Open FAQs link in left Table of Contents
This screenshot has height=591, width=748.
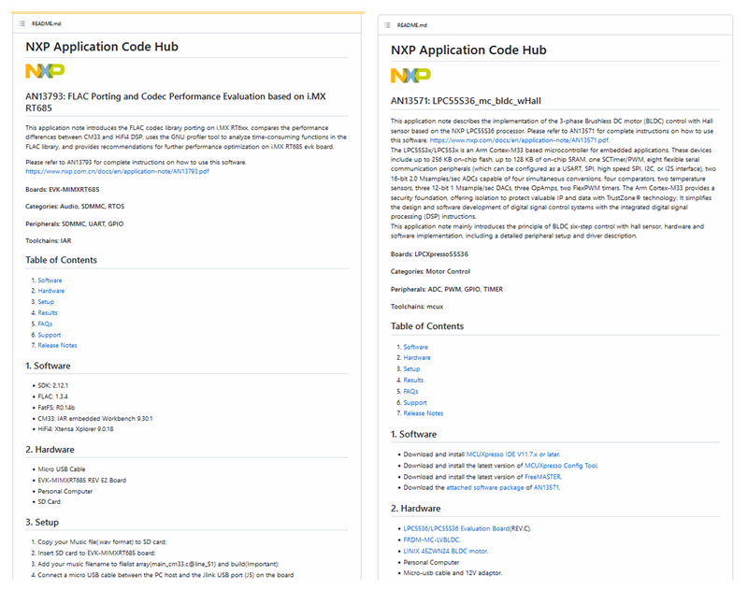click(x=45, y=324)
